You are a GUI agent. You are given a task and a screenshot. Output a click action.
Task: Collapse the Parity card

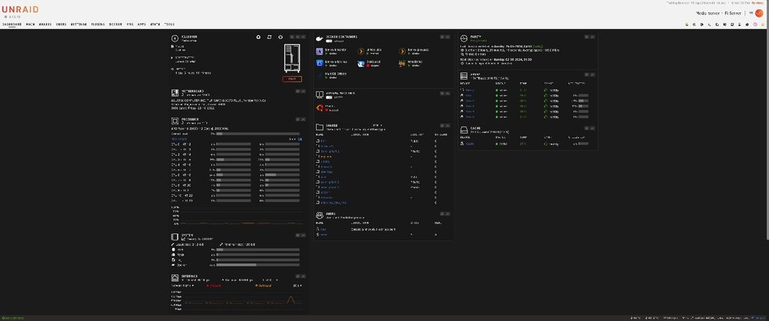click(x=592, y=37)
